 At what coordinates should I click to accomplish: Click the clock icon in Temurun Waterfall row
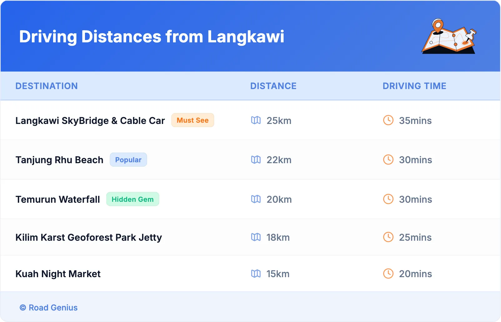[388, 199]
